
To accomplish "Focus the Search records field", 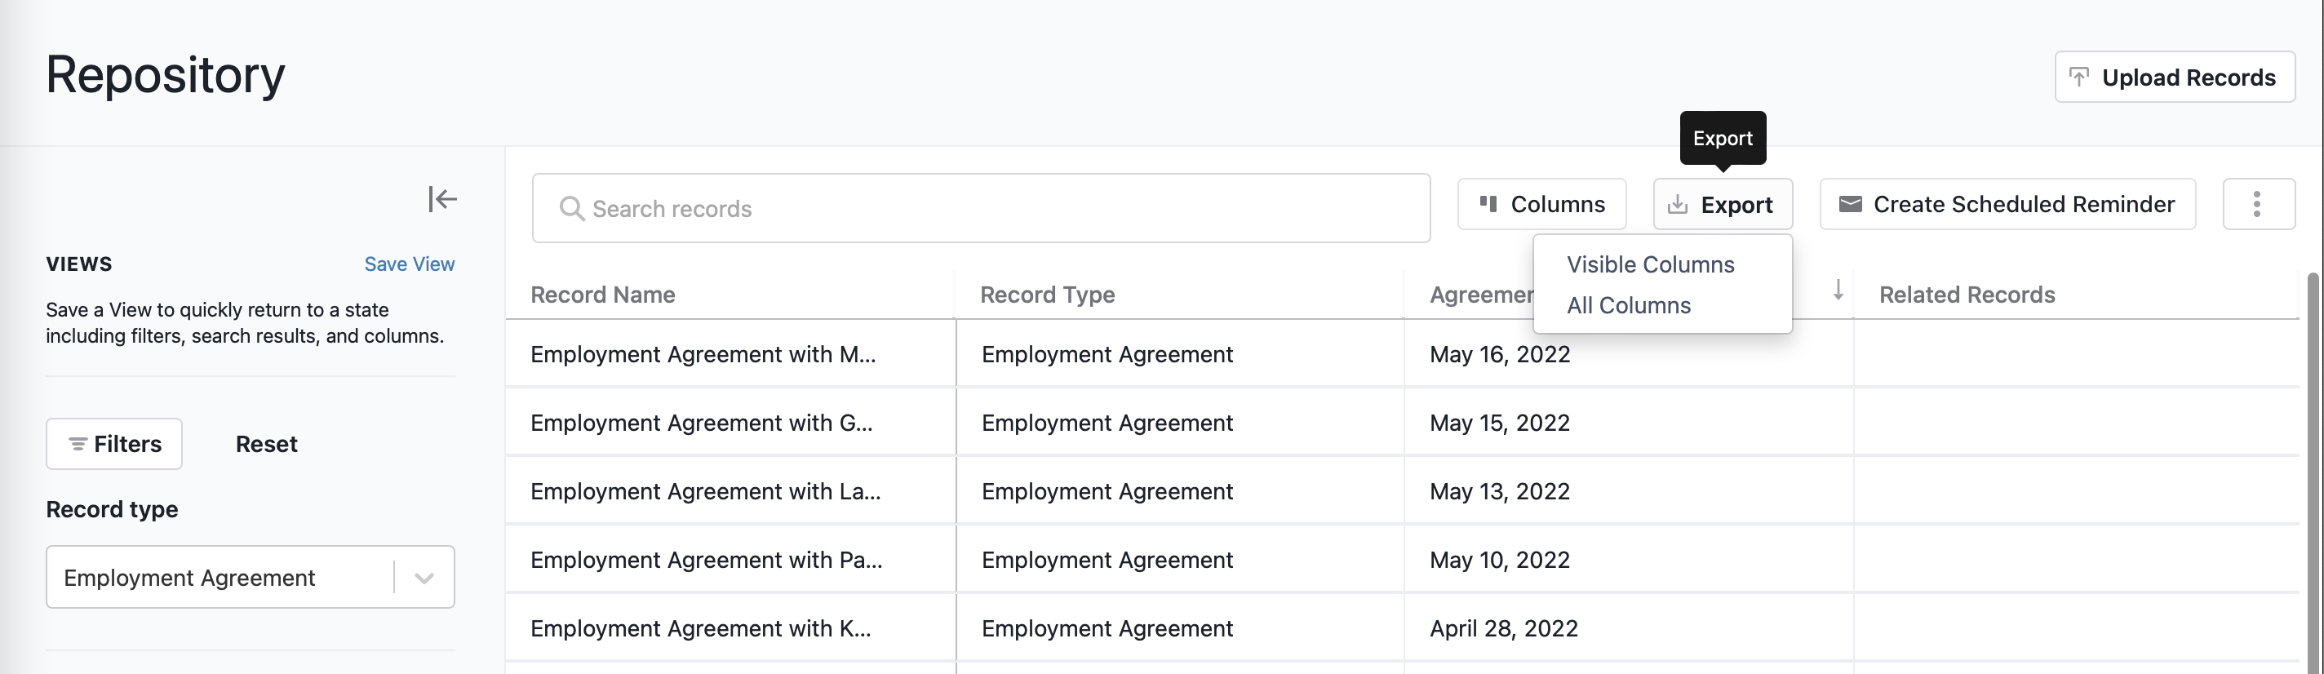I will click(x=981, y=208).
